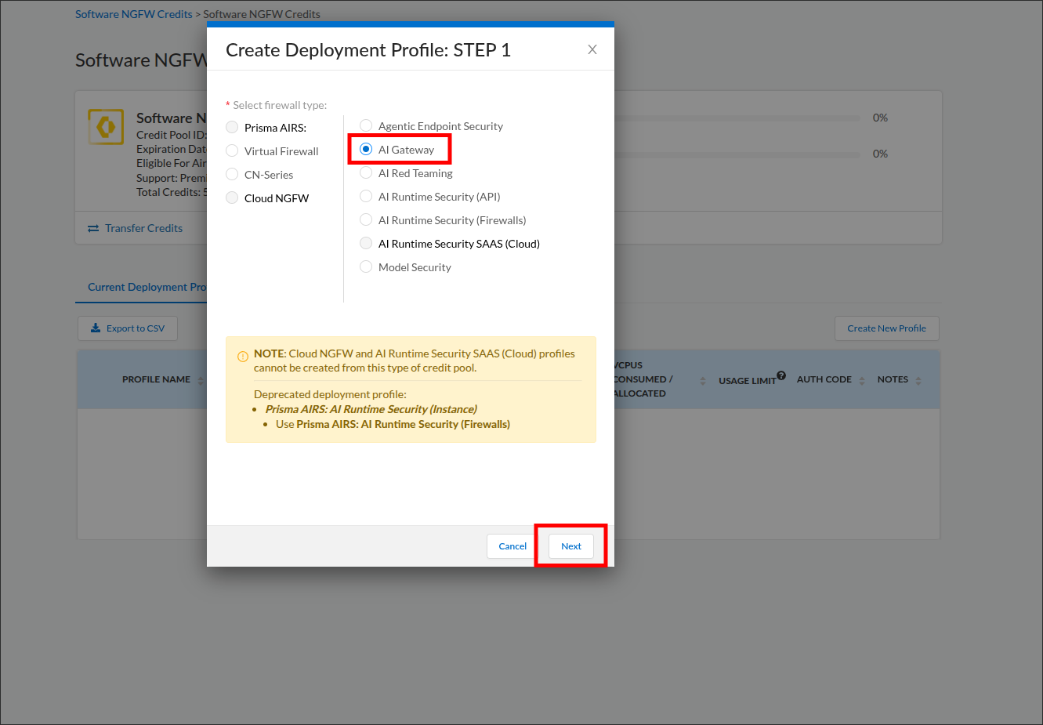Select Cloud NGFW radio option
1043x725 pixels.
[232, 198]
